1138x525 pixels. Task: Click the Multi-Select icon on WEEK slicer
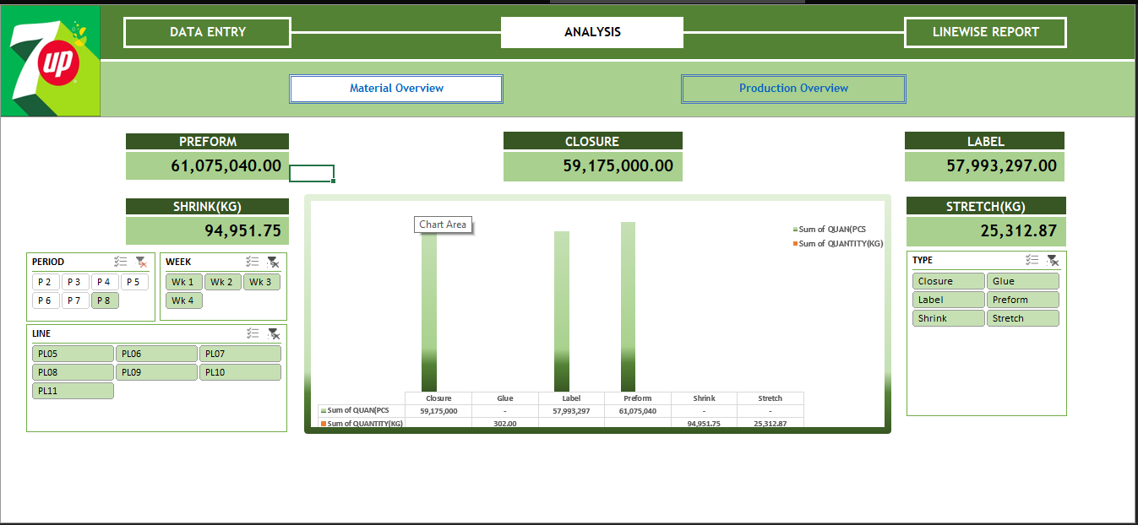point(251,262)
